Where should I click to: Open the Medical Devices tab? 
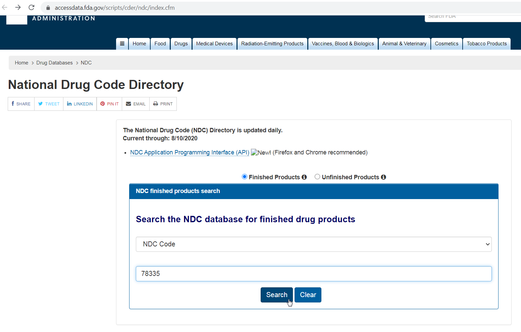pos(214,44)
